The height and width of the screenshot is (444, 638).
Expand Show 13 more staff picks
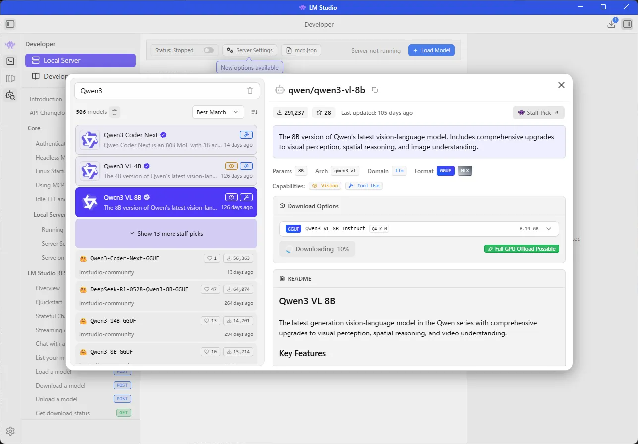point(166,233)
